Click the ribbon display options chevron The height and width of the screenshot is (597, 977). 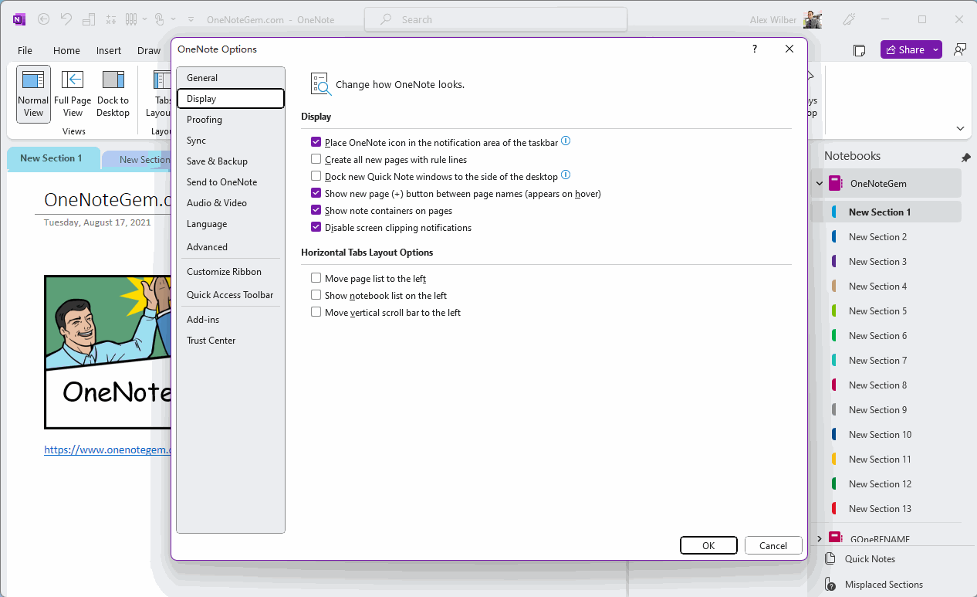click(960, 128)
